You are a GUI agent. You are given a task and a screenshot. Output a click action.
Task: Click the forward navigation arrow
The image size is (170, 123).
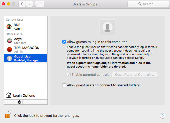click(x=29, y=4)
